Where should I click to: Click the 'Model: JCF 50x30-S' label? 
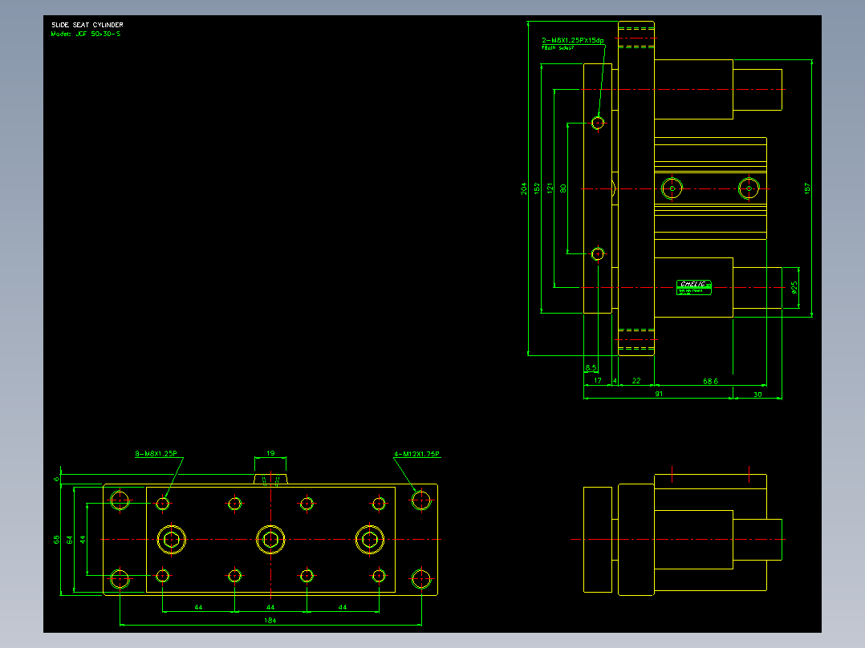[x=86, y=34]
